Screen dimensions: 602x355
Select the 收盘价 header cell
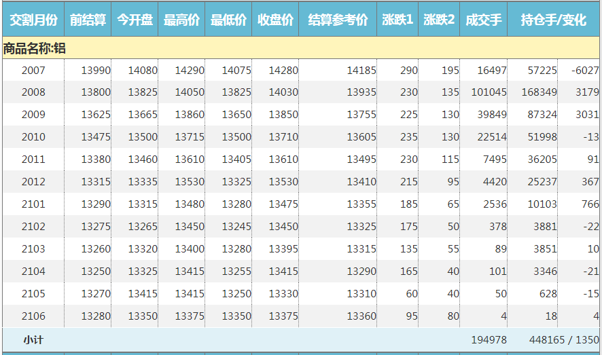[275, 20]
